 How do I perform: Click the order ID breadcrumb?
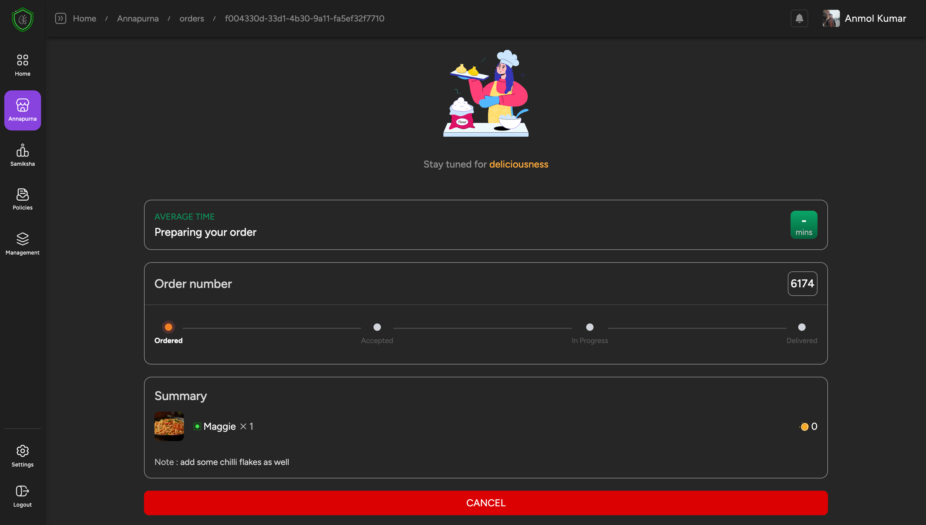(305, 18)
